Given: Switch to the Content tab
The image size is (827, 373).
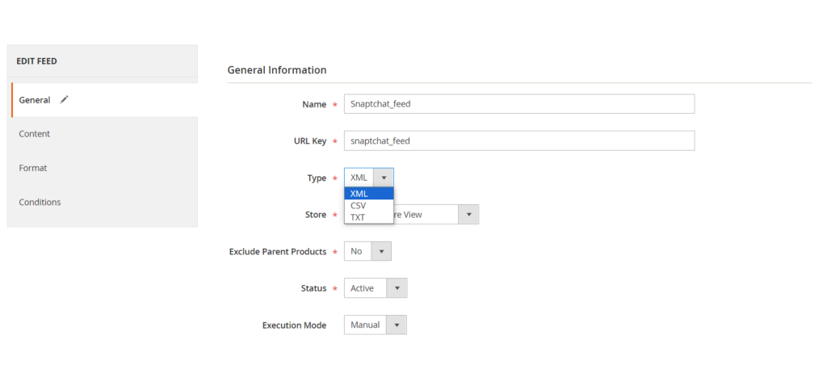Looking at the screenshot, I should [x=35, y=134].
